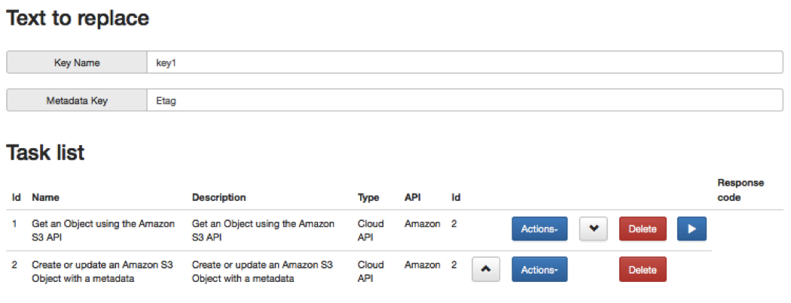Click the Task list heading
Screen dimensions: 791x303
coord(45,153)
